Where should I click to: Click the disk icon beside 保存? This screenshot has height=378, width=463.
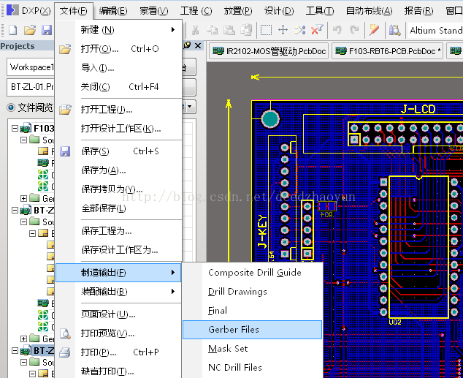(65, 151)
